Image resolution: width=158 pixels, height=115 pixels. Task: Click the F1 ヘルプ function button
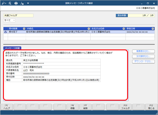pos(7,107)
